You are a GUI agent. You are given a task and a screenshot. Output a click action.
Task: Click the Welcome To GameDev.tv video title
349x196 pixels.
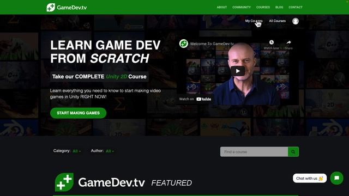coord(212,44)
